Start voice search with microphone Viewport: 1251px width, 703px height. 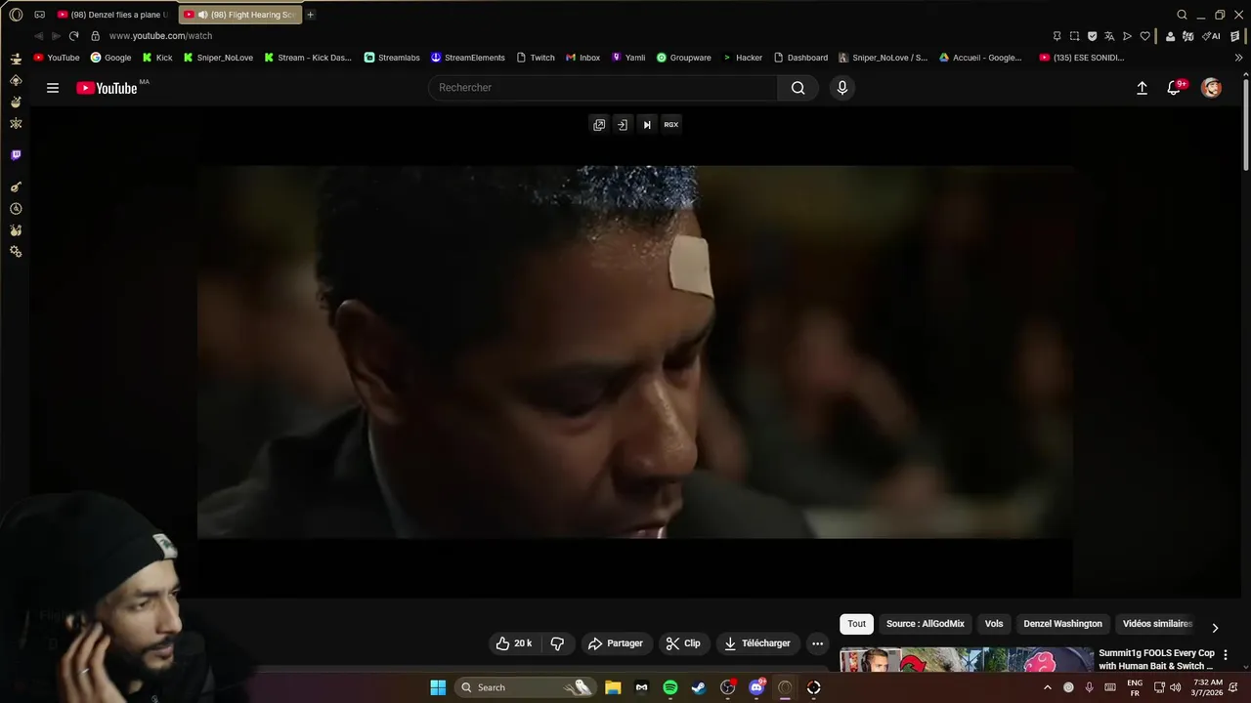coord(842,88)
